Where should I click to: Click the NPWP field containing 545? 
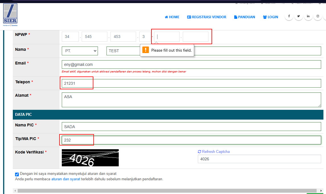pyautogui.click(x=95, y=37)
